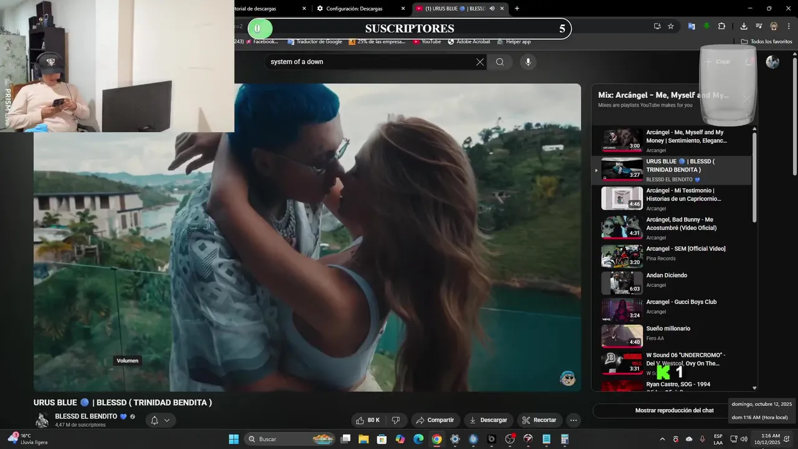Mute the URUS BLUE tab via speaker icon
The image size is (798, 449).
[x=492, y=9]
